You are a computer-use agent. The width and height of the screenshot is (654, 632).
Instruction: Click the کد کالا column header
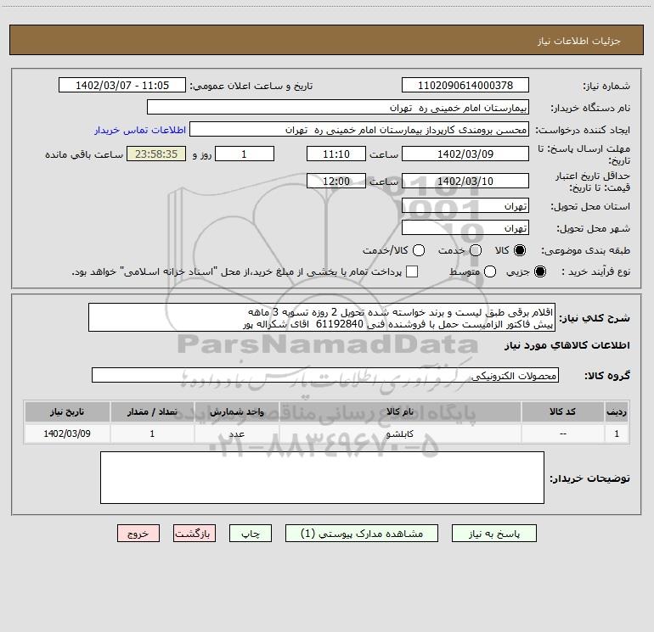tap(562, 411)
